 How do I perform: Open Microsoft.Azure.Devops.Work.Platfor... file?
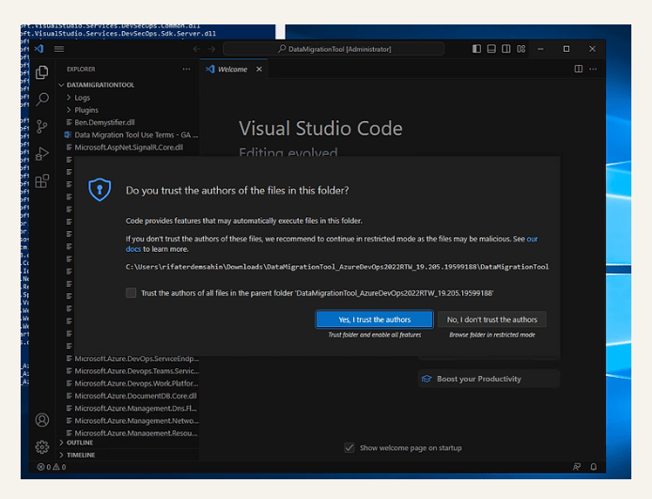tap(129, 383)
